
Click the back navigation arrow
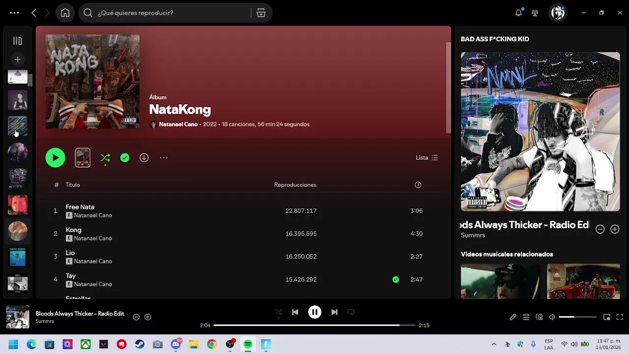(34, 13)
